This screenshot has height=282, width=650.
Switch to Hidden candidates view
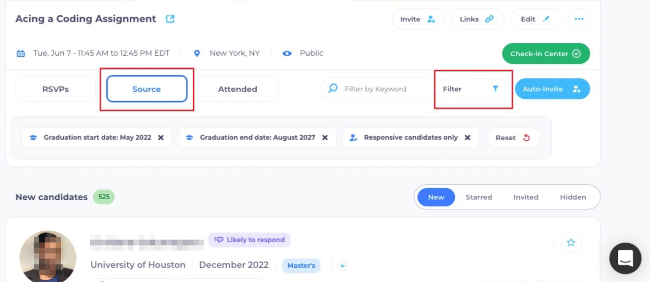click(x=573, y=197)
